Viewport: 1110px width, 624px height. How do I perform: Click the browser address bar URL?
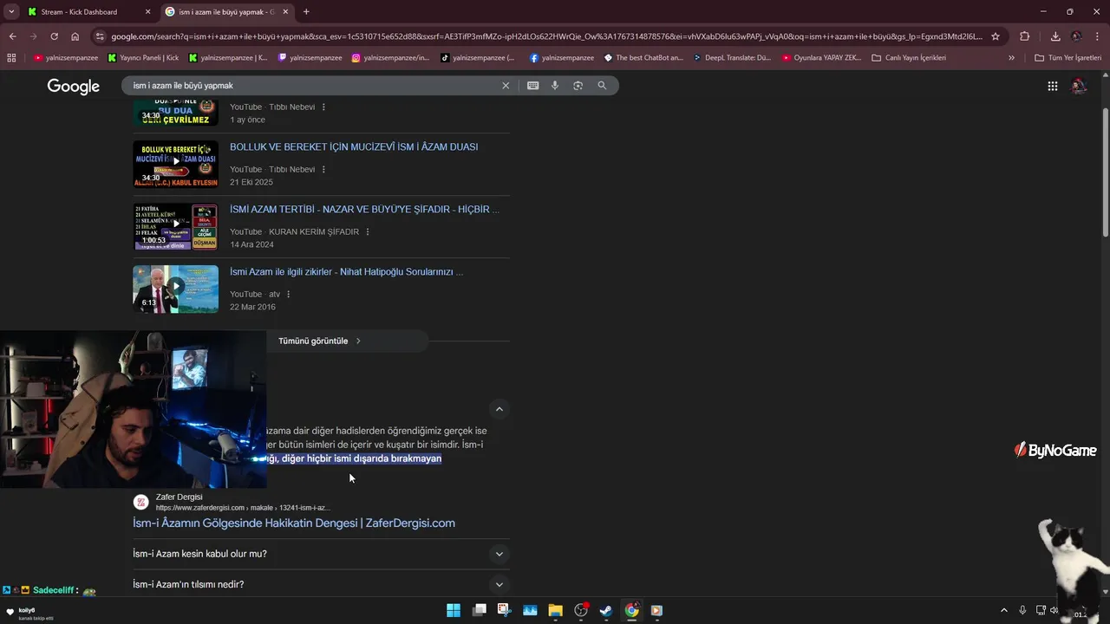[x=546, y=36]
